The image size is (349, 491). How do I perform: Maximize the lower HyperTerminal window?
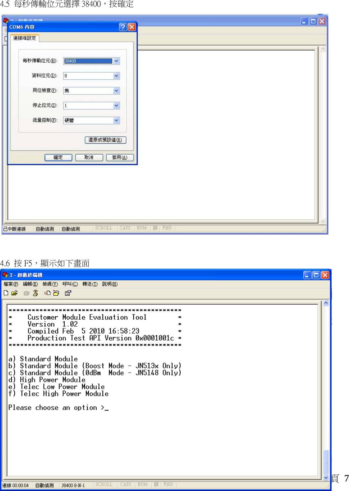click(316, 275)
